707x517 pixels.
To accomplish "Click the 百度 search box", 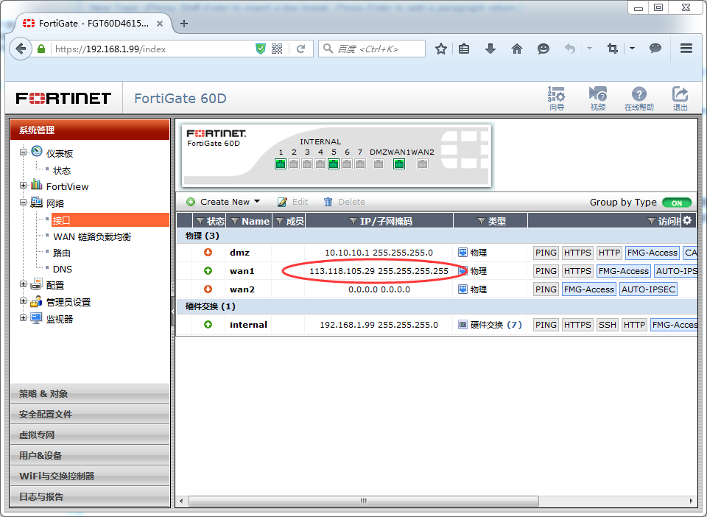I will (x=372, y=49).
